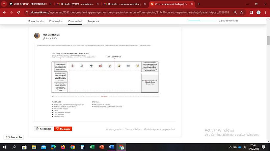Open the Windows notification center

point(263,147)
